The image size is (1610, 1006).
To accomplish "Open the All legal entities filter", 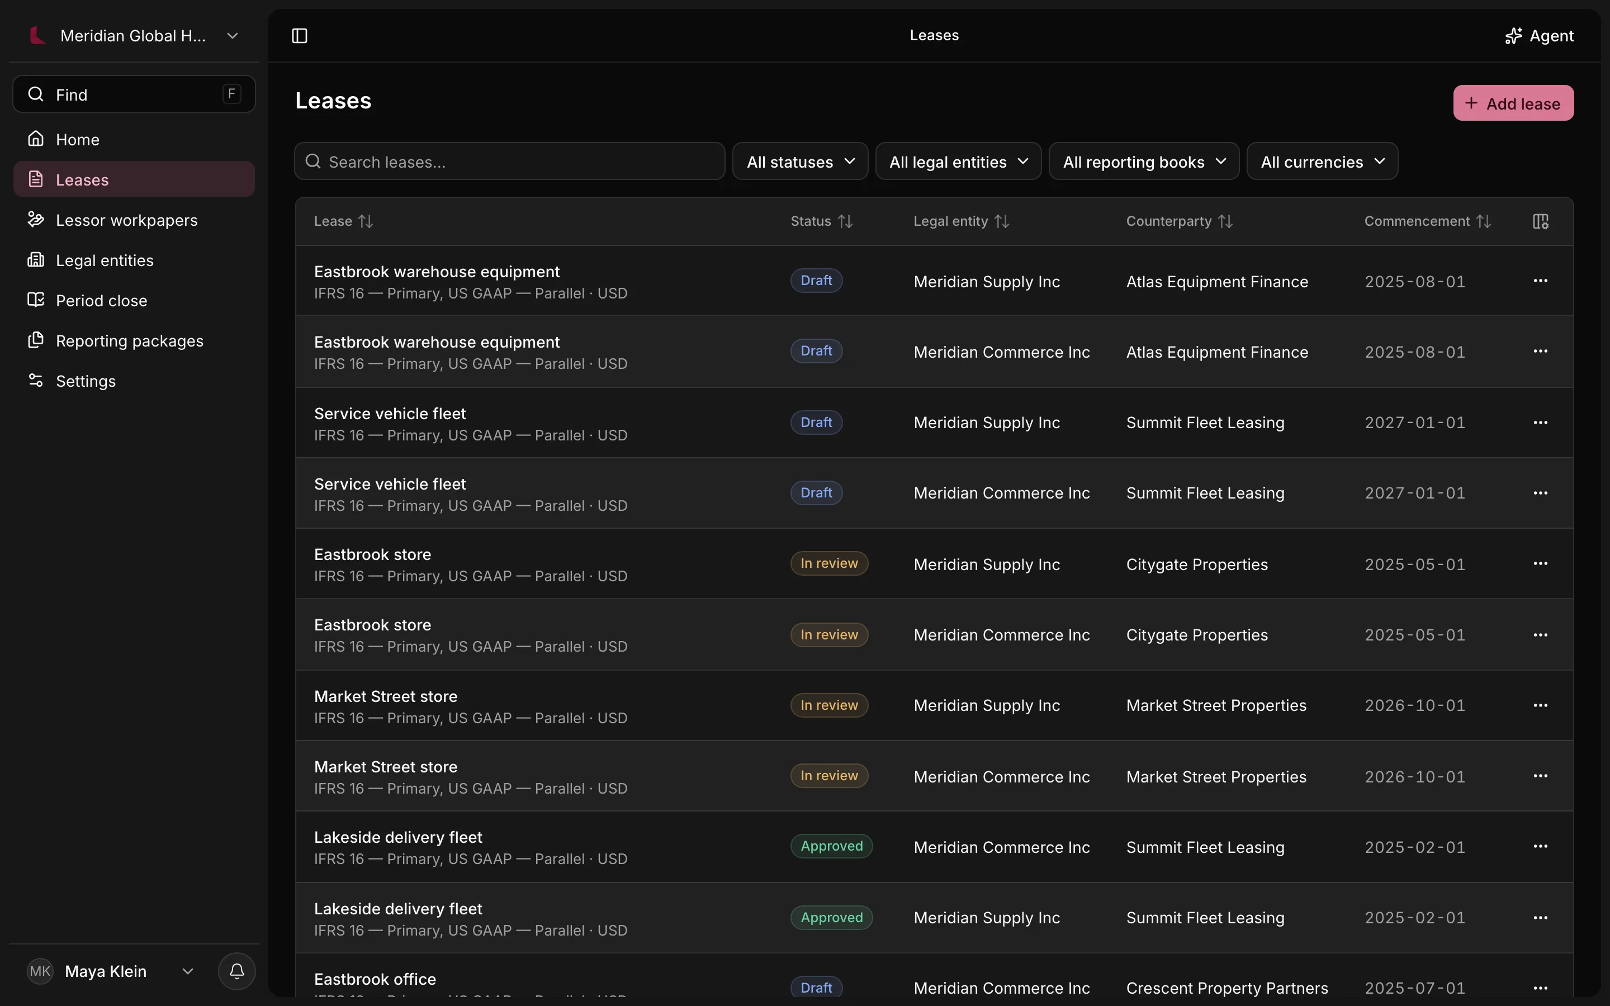I will [959, 161].
